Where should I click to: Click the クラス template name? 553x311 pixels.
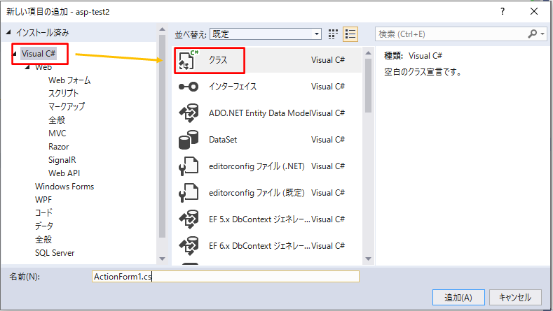coord(218,60)
